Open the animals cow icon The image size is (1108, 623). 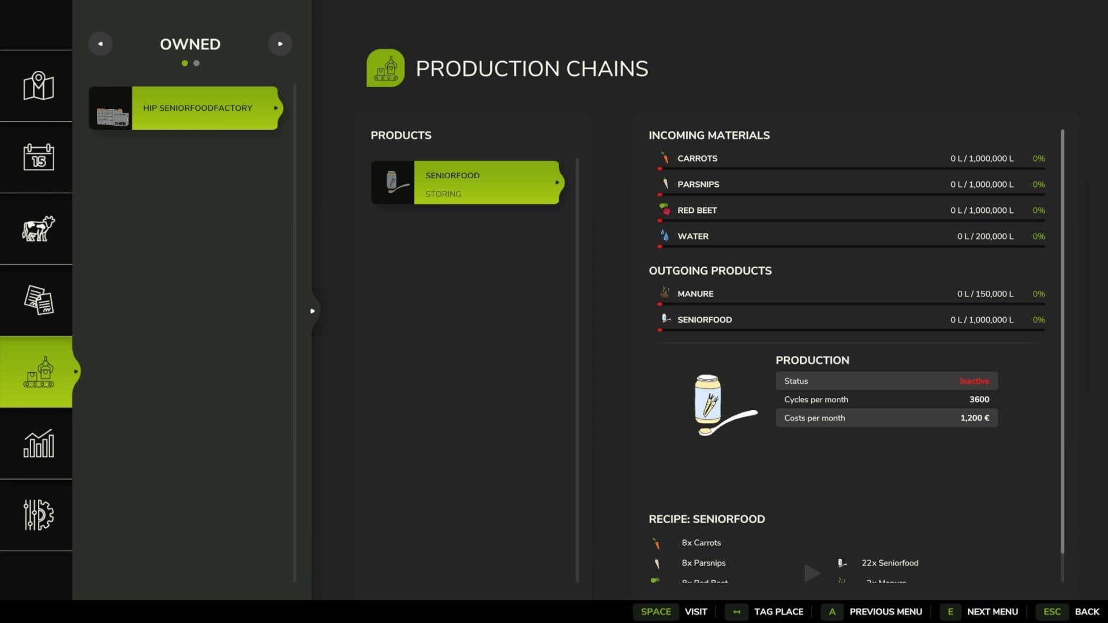click(x=38, y=228)
